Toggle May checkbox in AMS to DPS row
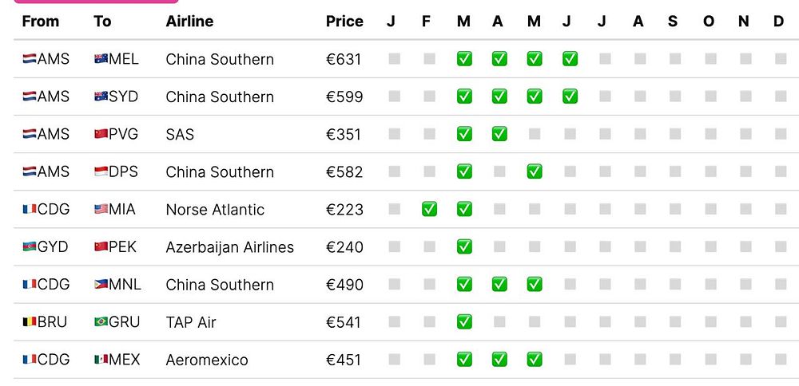This screenshot has height=386, width=799. click(x=535, y=171)
